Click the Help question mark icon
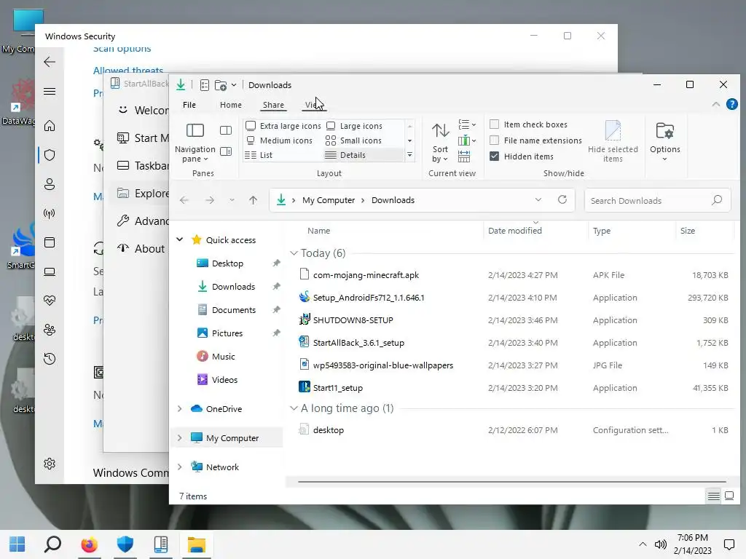Screen dimensions: 746x559 731,104
